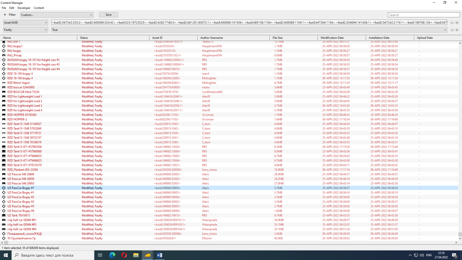The width and height of the screenshot is (462, 260).
Task: Select the RZD for Lightweight Load 3 row
Action: click(x=229, y=106)
